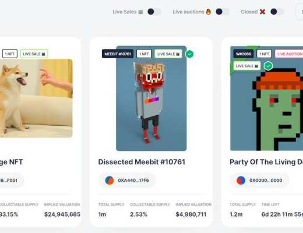Click the 0XA440...17F6 owner avatar icon
303x233 pixels.
(x=110, y=181)
